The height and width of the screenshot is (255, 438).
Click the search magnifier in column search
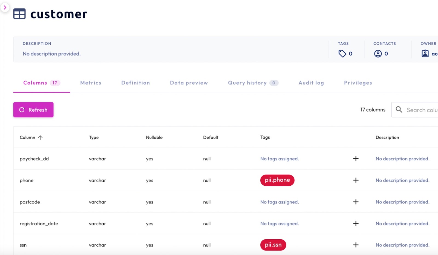coord(399,110)
